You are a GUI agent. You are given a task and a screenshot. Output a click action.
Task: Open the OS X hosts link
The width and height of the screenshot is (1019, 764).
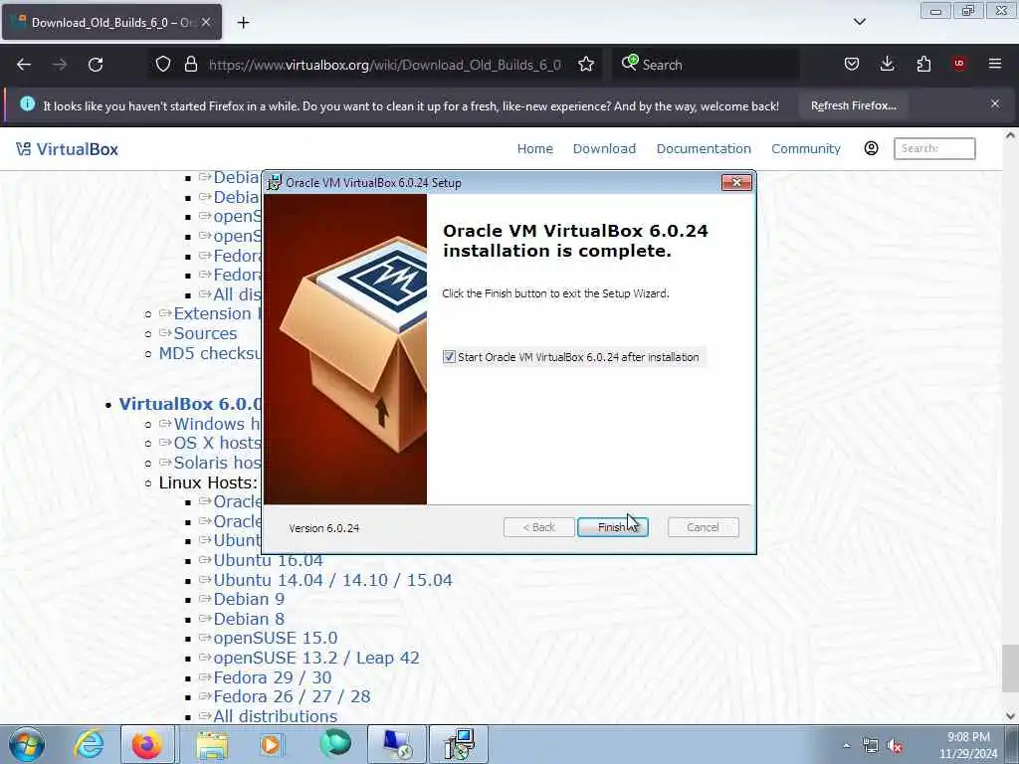216,443
